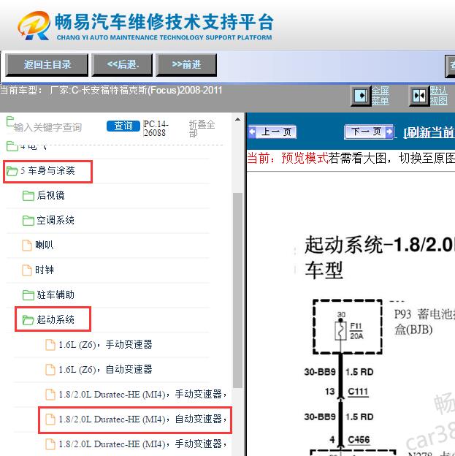Viewport: 455px width, 456px height.
Task: Go forward with >>前进 button
Action: click(186, 65)
